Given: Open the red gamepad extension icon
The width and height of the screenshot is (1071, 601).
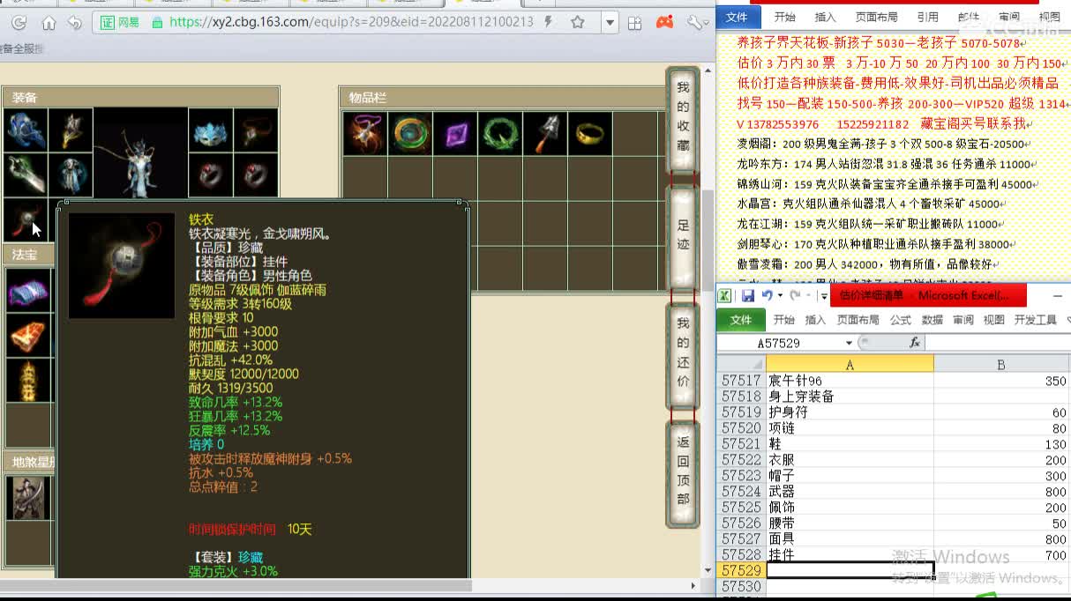Looking at the screenshot, I should pos(665,22).
